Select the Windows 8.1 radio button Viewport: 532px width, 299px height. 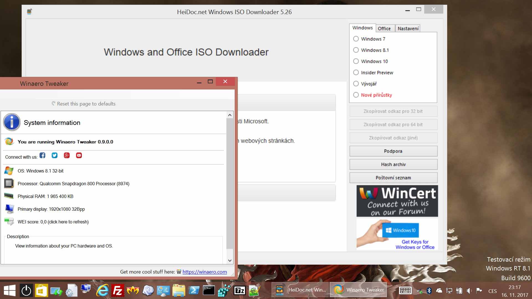pos(356,50)
